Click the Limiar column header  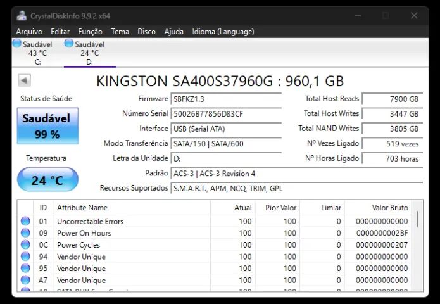(322, 208)
